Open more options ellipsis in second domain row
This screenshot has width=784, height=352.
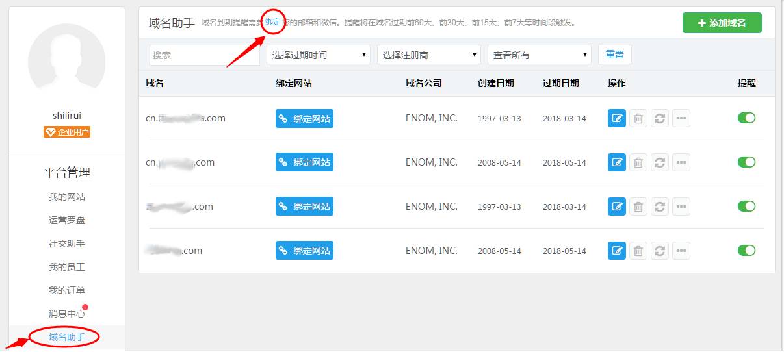click(681, 162)
